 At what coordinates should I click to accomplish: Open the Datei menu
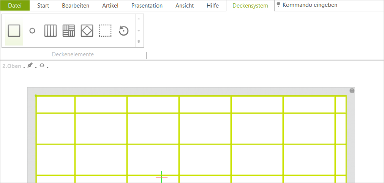click(15, 6)
